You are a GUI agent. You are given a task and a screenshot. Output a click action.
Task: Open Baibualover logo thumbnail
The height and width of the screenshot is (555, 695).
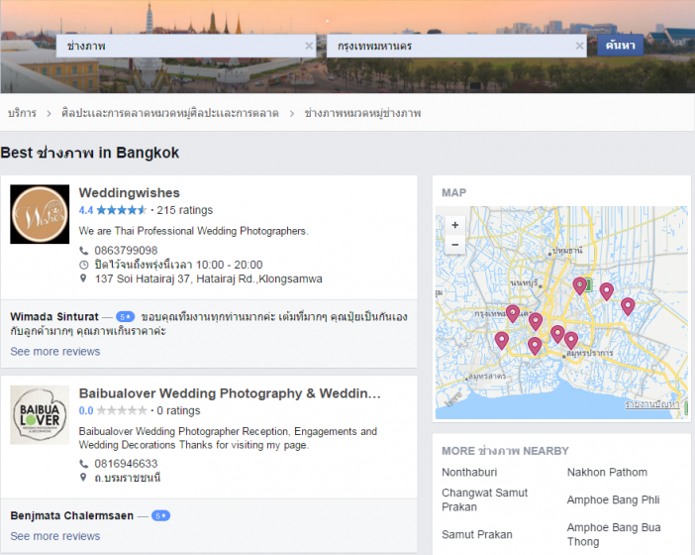[40, 415]
